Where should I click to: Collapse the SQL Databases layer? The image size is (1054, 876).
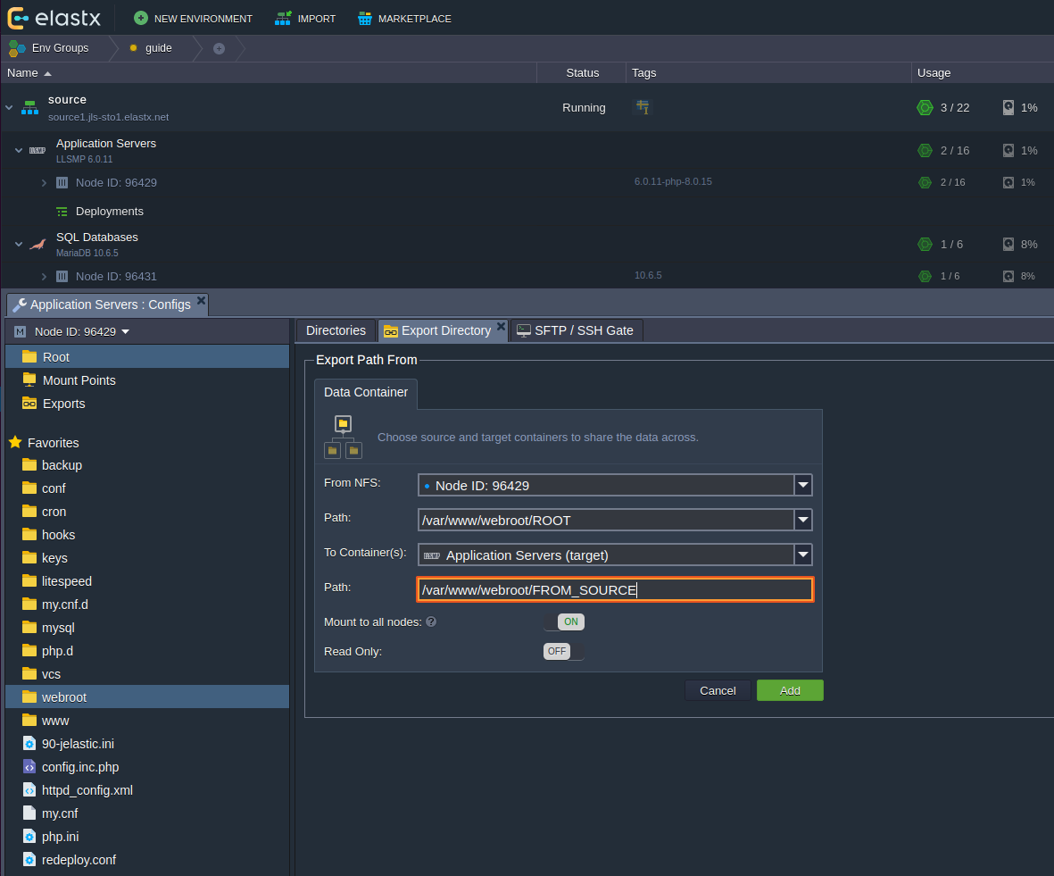point(19,244)
